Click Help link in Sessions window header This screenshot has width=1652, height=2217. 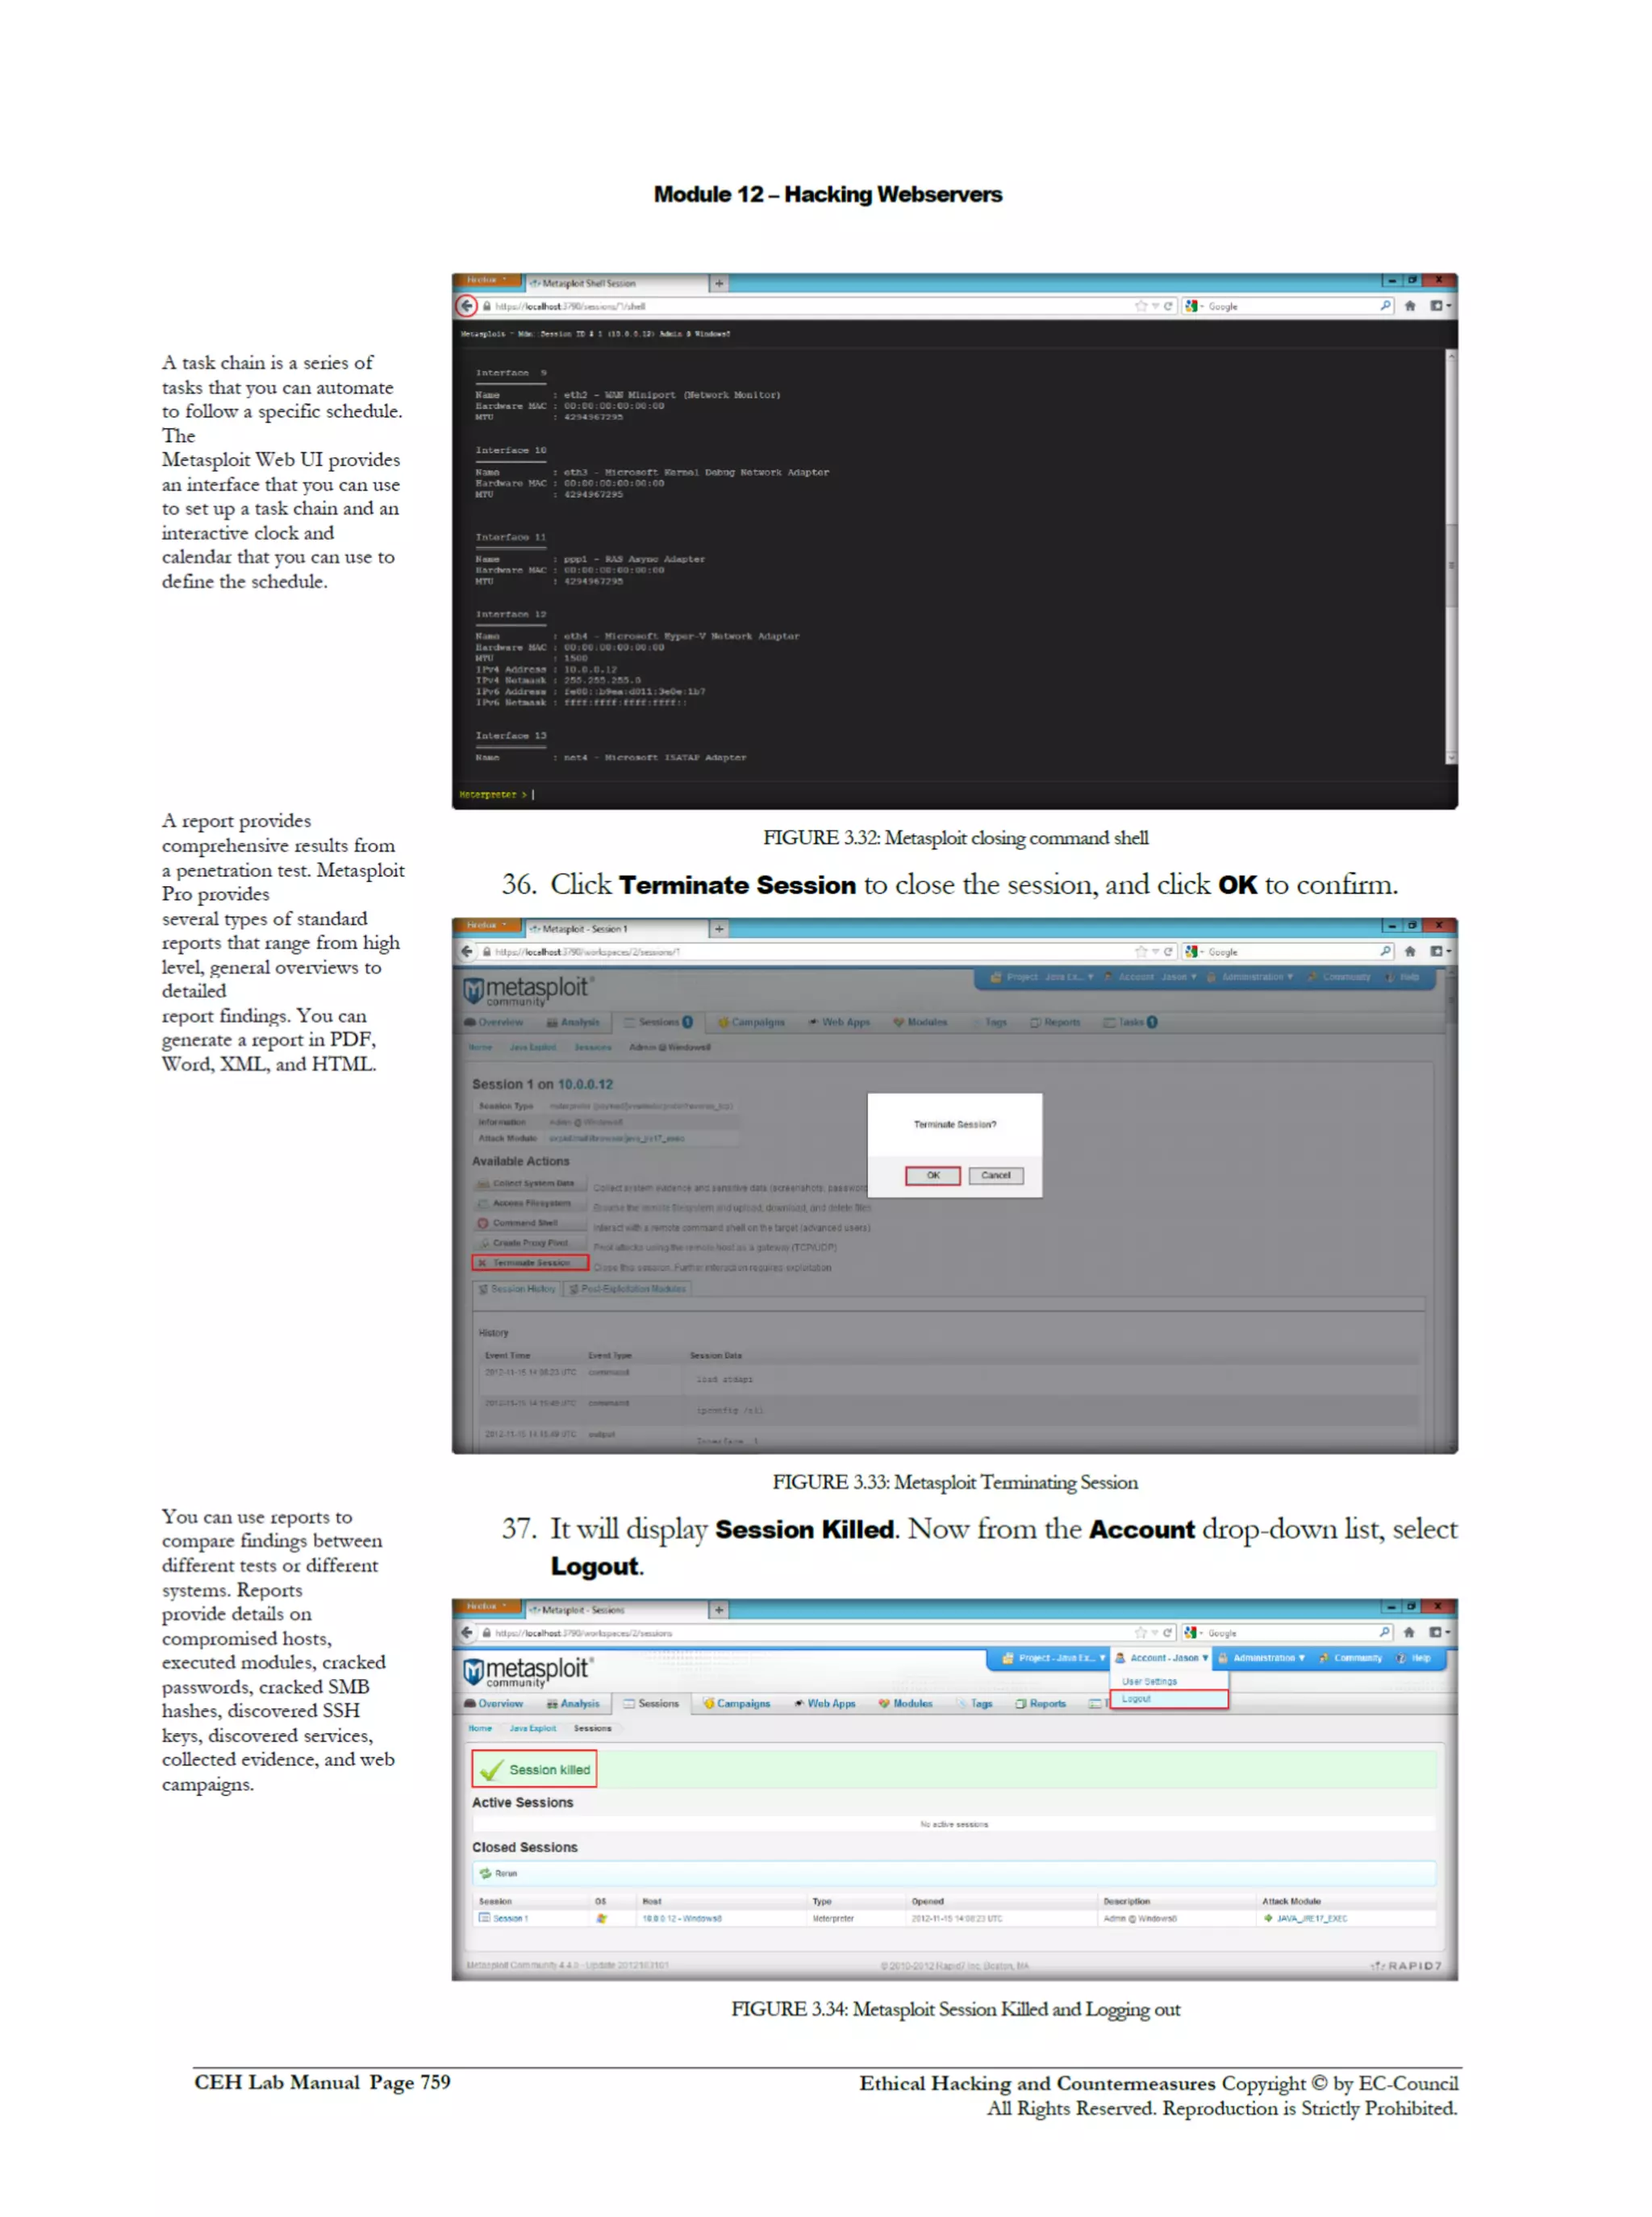coord(1414,1657)
